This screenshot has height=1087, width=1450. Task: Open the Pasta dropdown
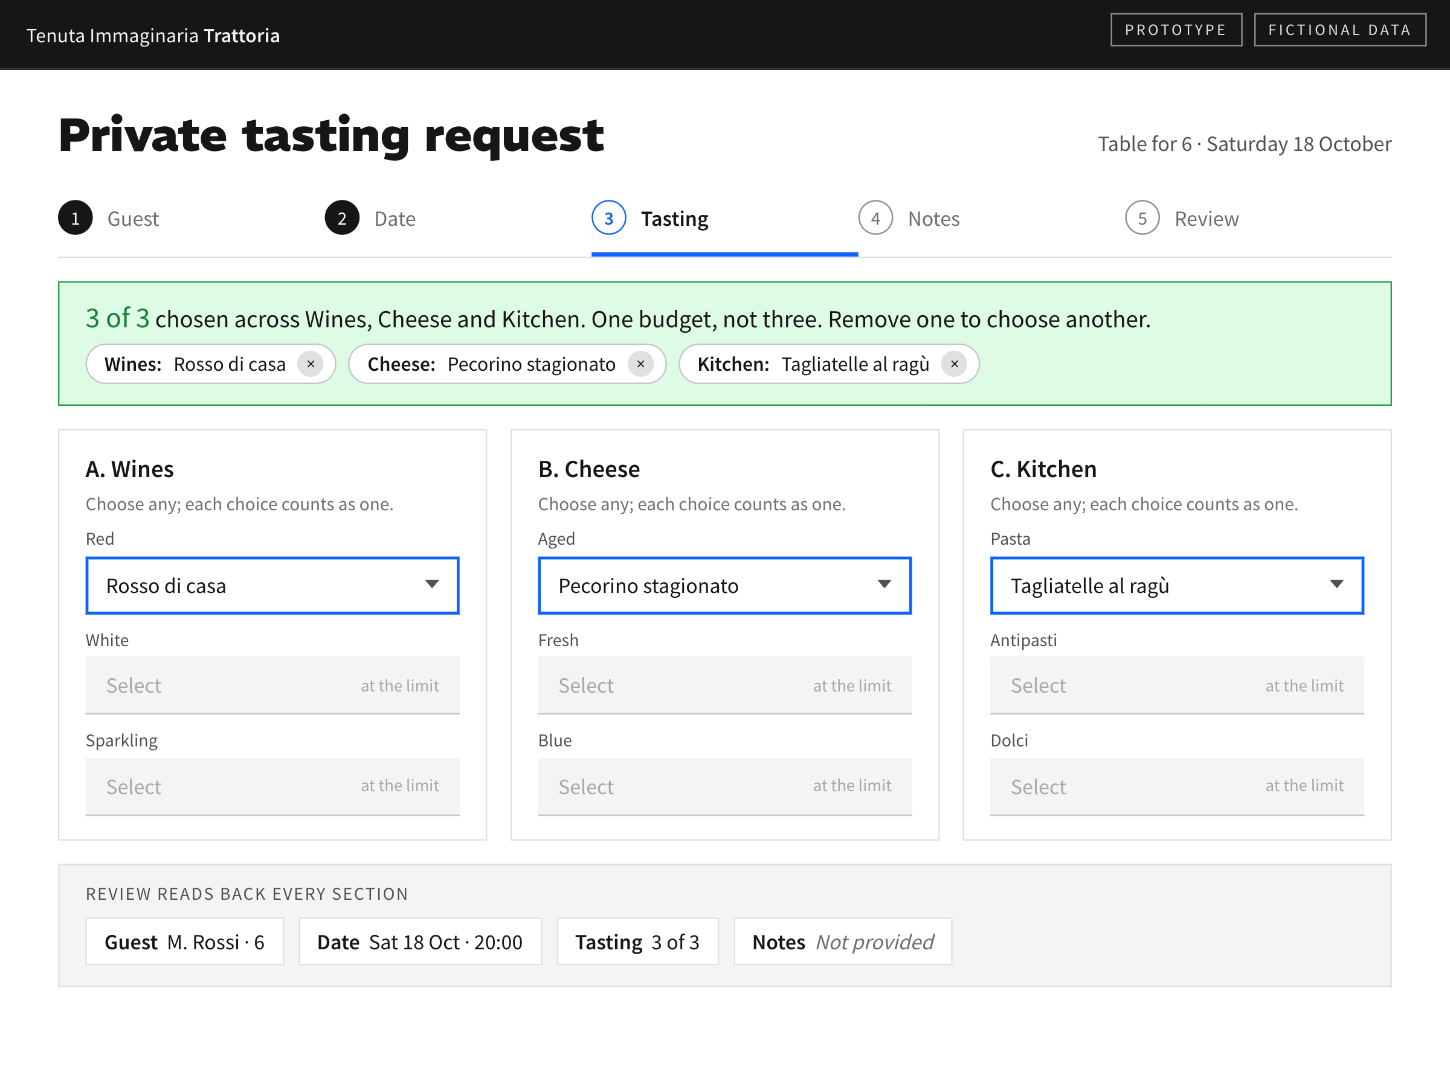1178,586
